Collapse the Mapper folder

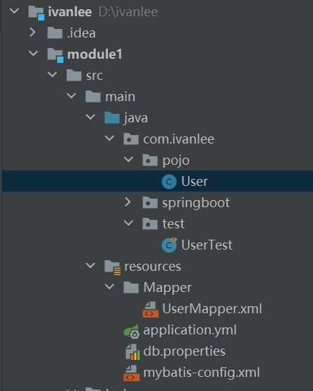pyautogui.click(x=109, y=286)
